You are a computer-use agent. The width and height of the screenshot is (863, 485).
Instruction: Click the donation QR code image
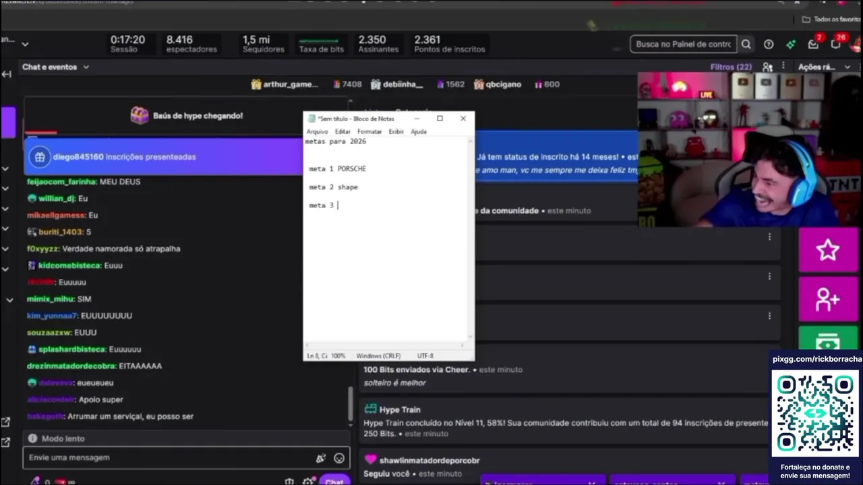tap(815, 415)
